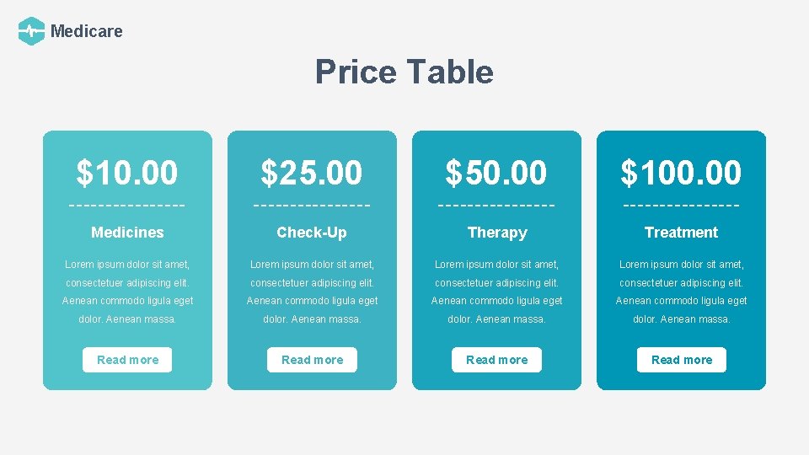Select the $100.00 price heading
The height and width of the screenshot is (455, 809).
pos(681,173)
